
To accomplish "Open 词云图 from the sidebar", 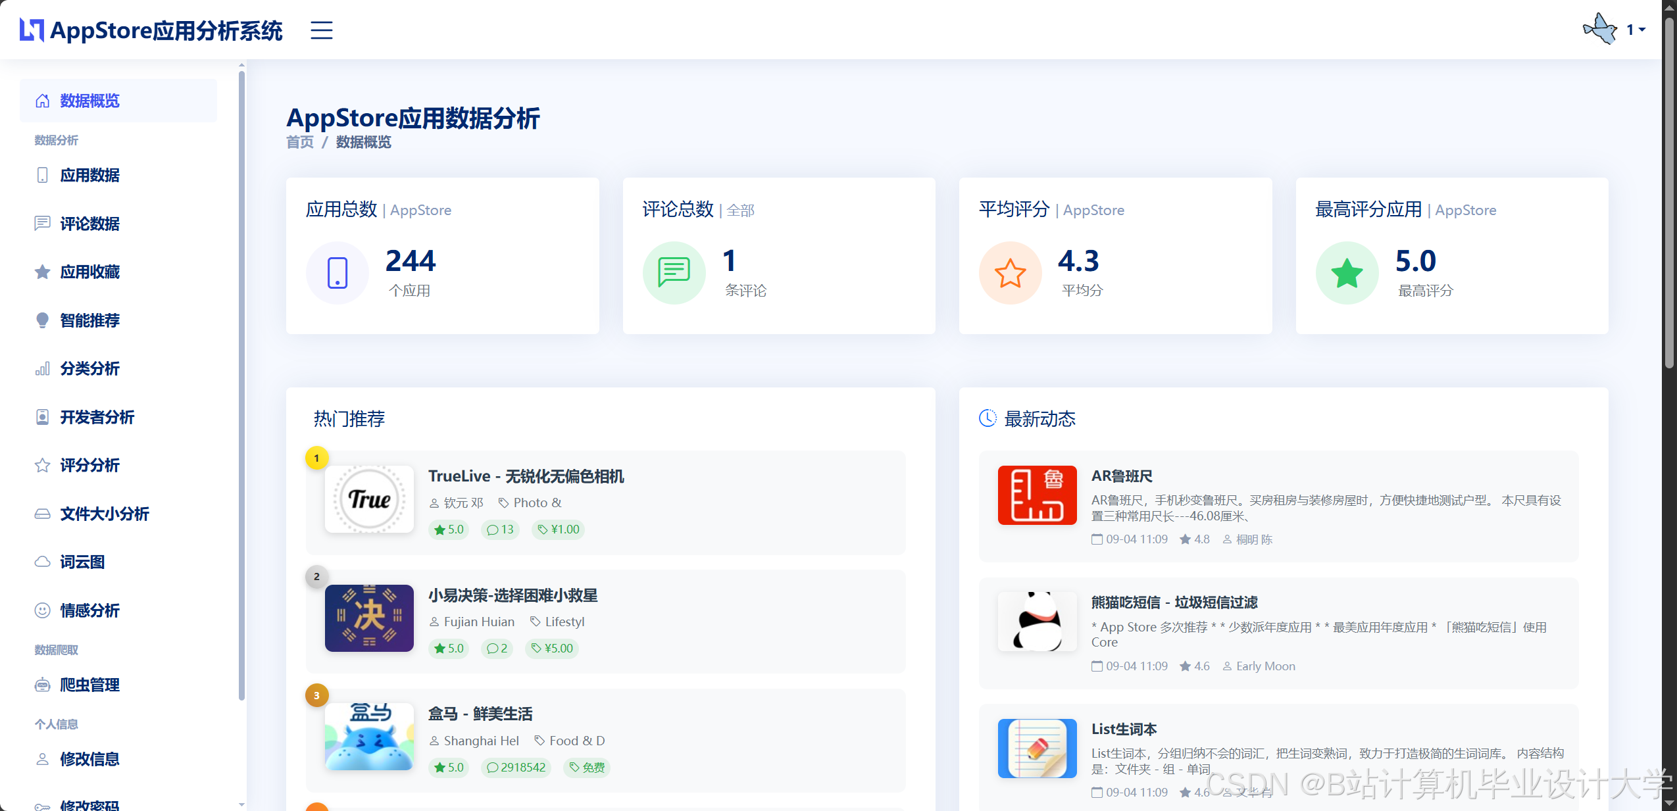I will 82,562.
